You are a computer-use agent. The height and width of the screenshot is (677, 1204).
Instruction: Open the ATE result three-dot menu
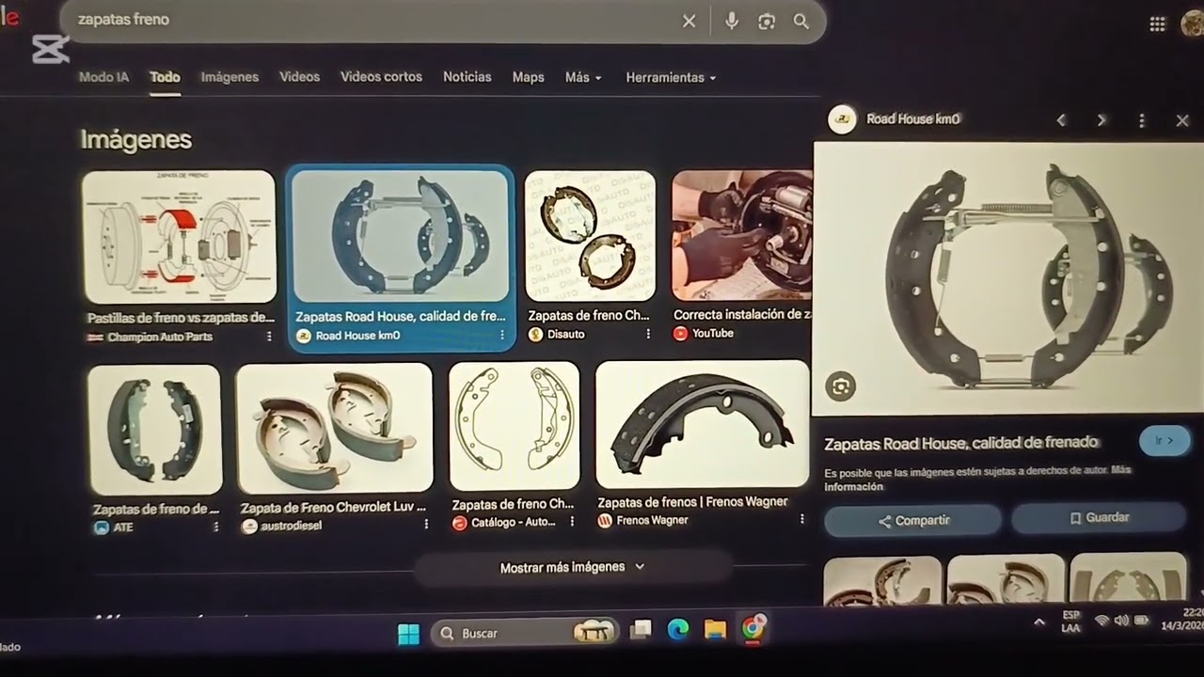click(215, 527)
